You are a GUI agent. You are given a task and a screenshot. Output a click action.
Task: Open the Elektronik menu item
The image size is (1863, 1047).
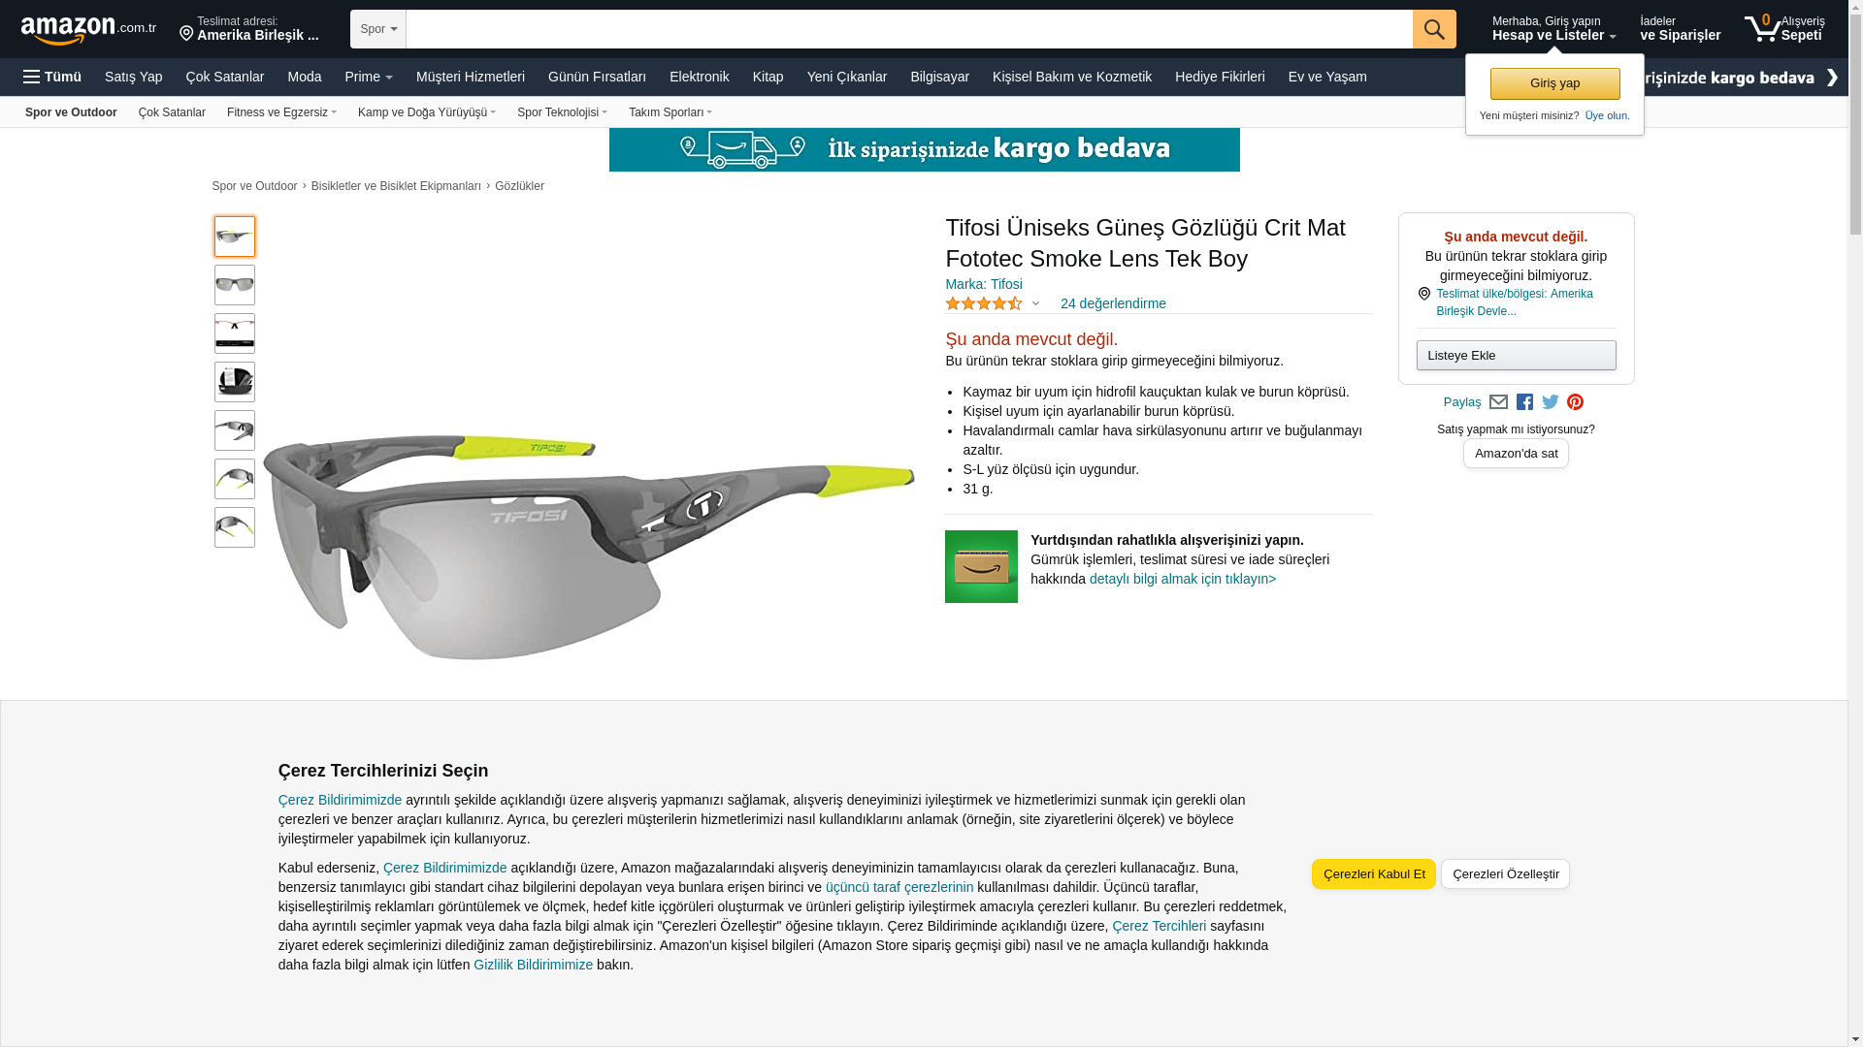pyautogui.click(x=699, y=77)
